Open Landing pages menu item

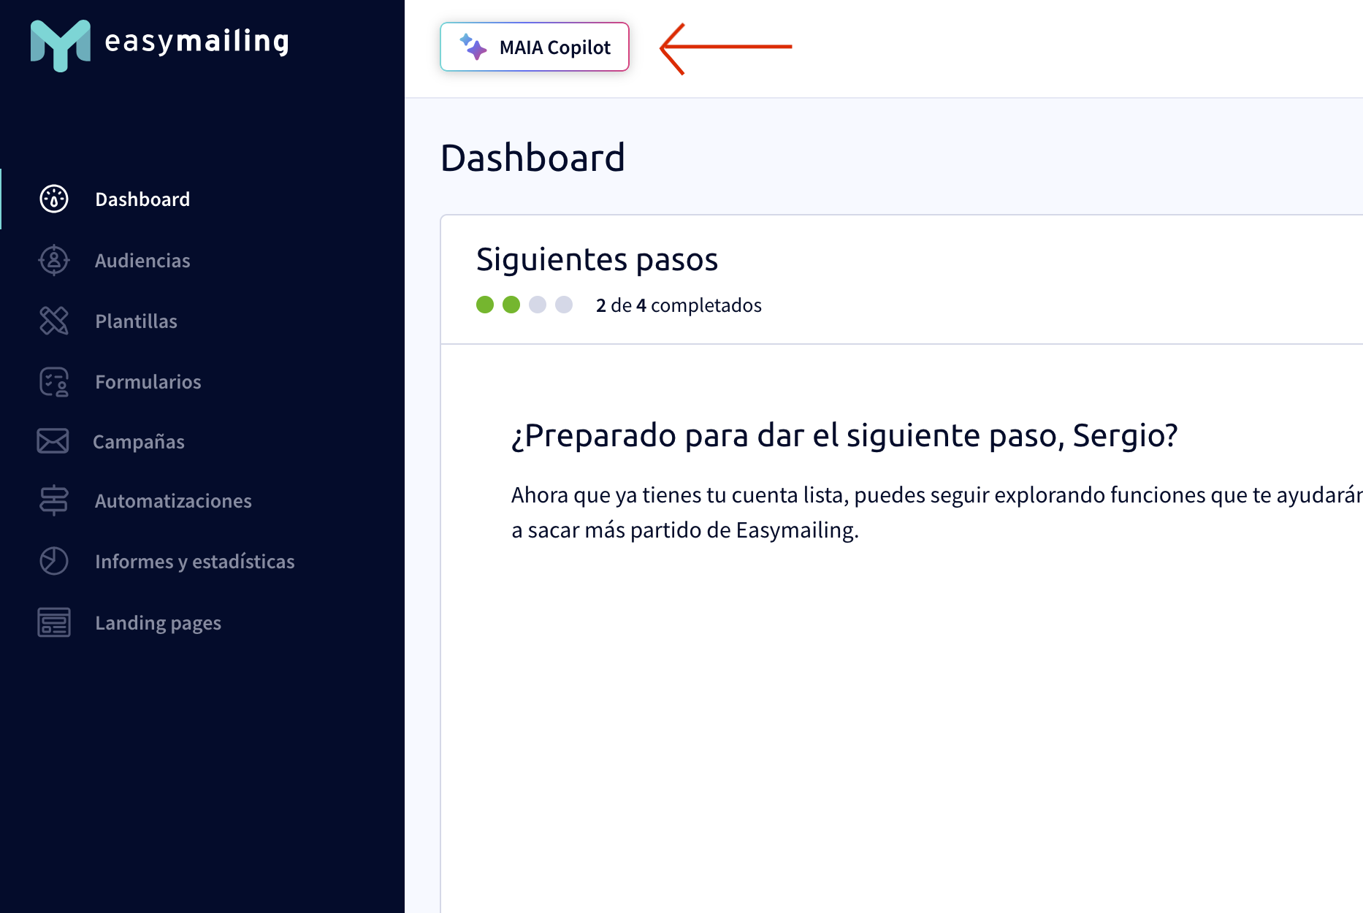pyautogui.click(x=158, y=623)
